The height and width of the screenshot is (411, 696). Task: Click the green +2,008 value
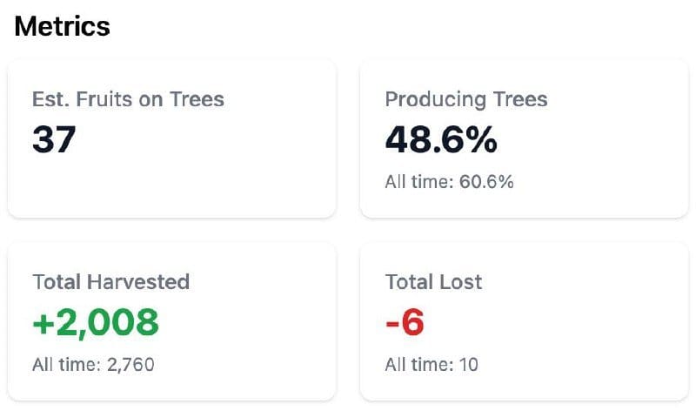[x=96, y=322]
